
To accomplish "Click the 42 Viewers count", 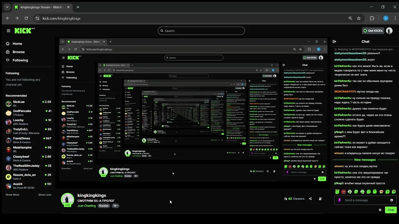I will tap(294, 199).
